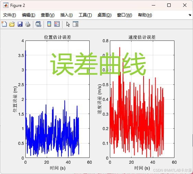Click the 位置误差 (m) y-axis label
Image resolution: width=193 pixels, height=174 pixels.
pyautogui.click(x=15, y=99)
